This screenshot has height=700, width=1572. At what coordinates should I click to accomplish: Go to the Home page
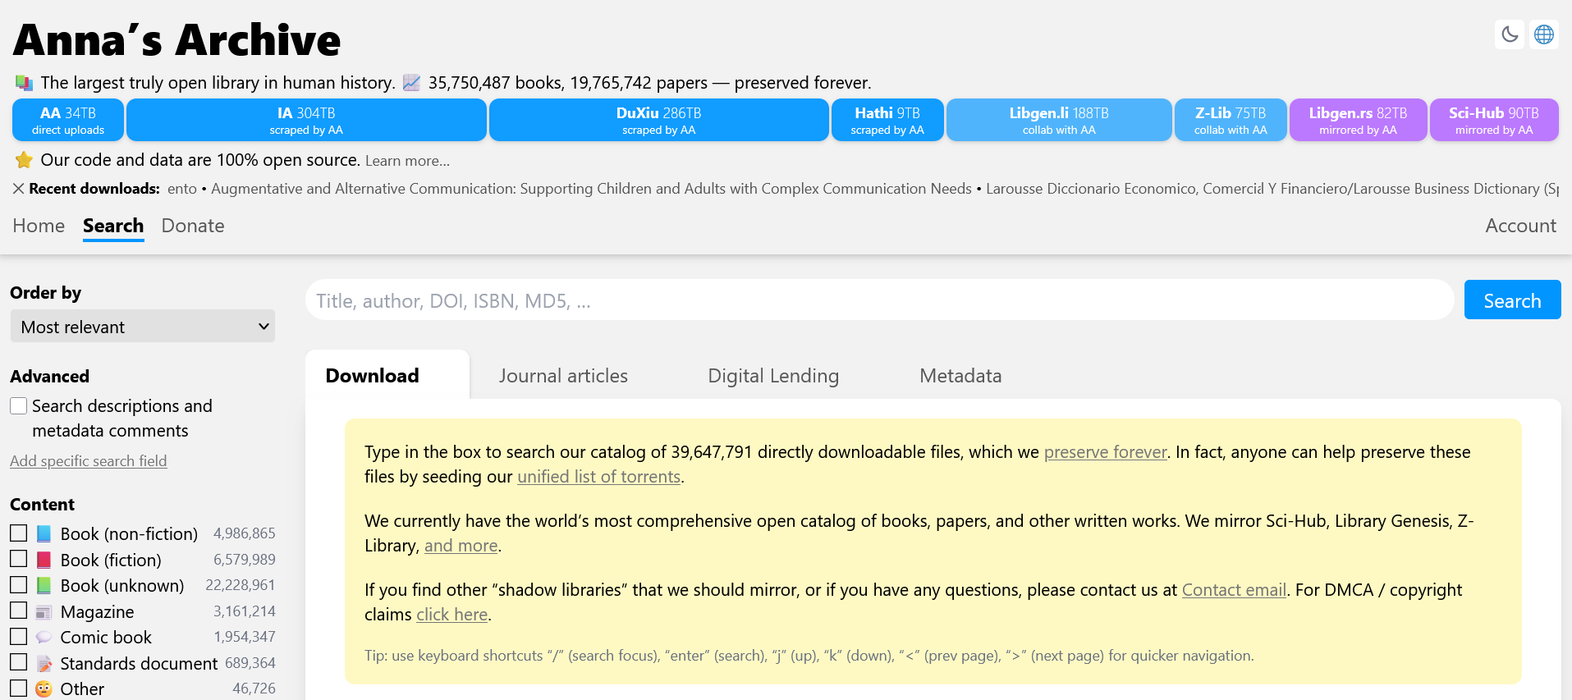(x=39, y=226)
